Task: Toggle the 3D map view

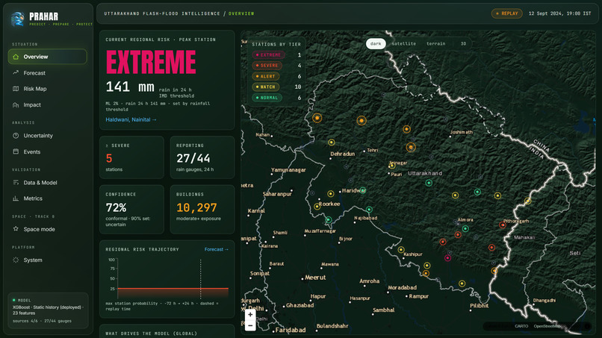Action: point(463,44)
